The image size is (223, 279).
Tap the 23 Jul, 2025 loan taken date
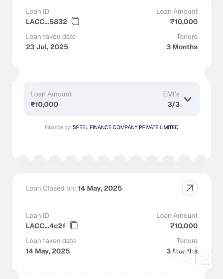47,47
